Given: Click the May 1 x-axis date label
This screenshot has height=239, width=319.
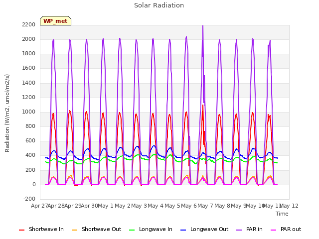Looking at the screenshot, I should coord(105,206).
